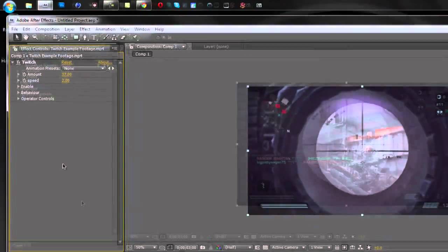The height and width of the screenshot is (252, 448).
Task: Open the Edit menu
Action: (x=26, y=29)
